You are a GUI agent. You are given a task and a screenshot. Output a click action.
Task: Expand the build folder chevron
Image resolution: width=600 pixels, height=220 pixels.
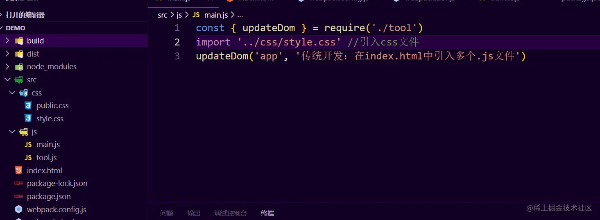7,41
